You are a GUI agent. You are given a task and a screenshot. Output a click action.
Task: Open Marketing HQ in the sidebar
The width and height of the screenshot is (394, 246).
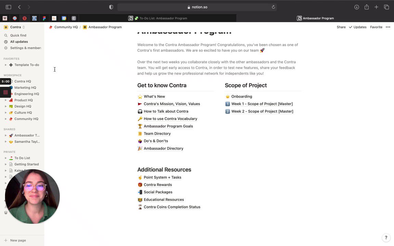(25, 87)
